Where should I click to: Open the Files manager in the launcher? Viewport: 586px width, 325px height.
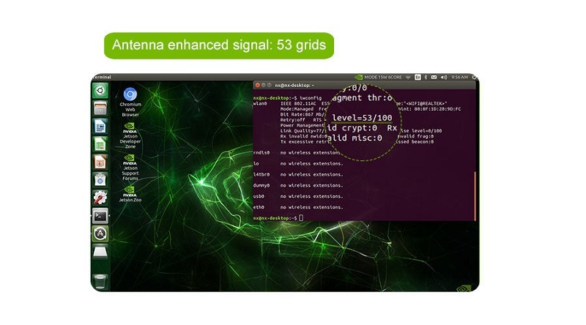[100, 108]
